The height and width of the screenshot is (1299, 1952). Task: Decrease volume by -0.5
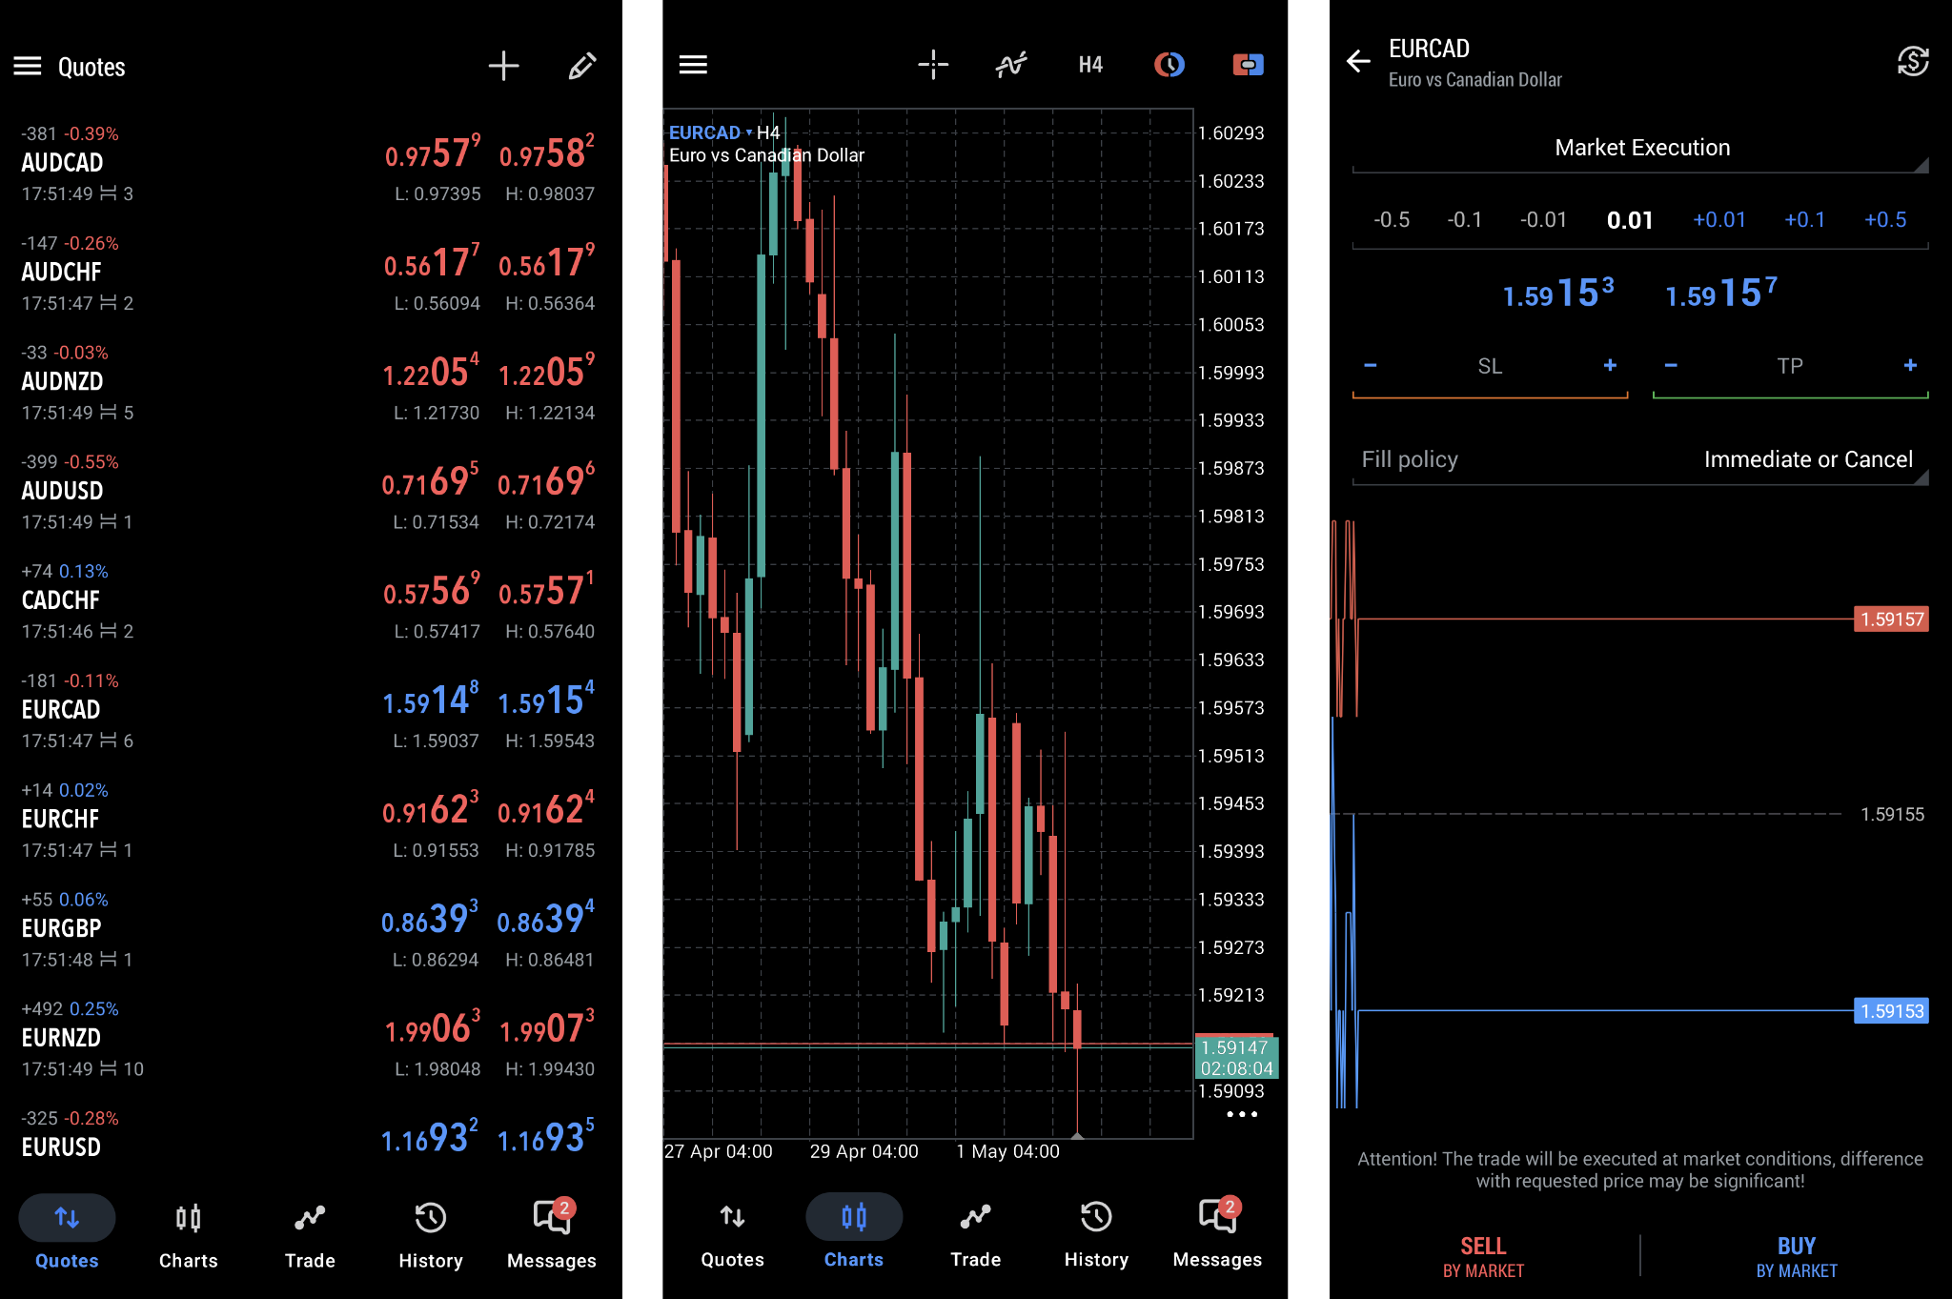point(1392,220)
